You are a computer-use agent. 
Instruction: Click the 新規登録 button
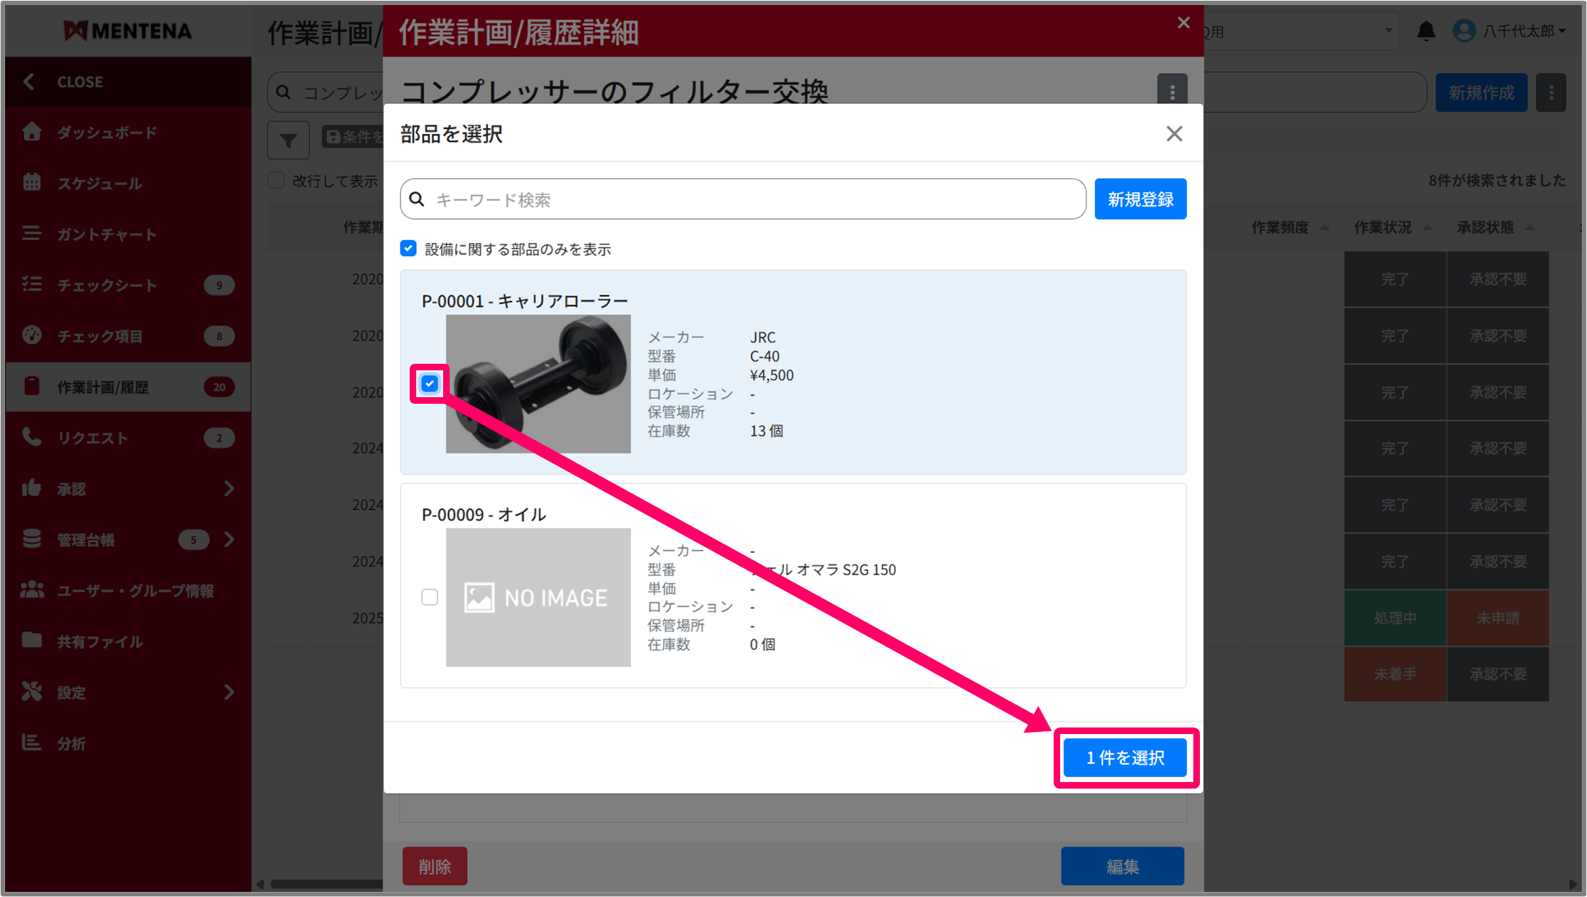coord(1140,199)
